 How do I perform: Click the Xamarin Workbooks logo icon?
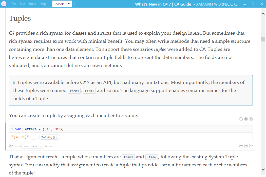pyautogui.click(x=4, y=4)
